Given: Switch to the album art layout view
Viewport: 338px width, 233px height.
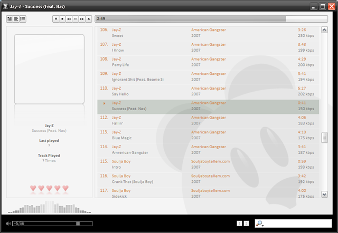Looking at the screenshot, I should [x=10, y=19].
